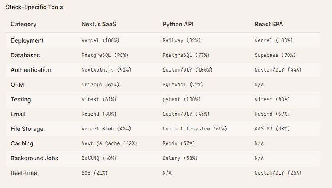Click the 'Resend (88%)' cell
The width and height of the screenshot is (332, 188).
[99, 114]
